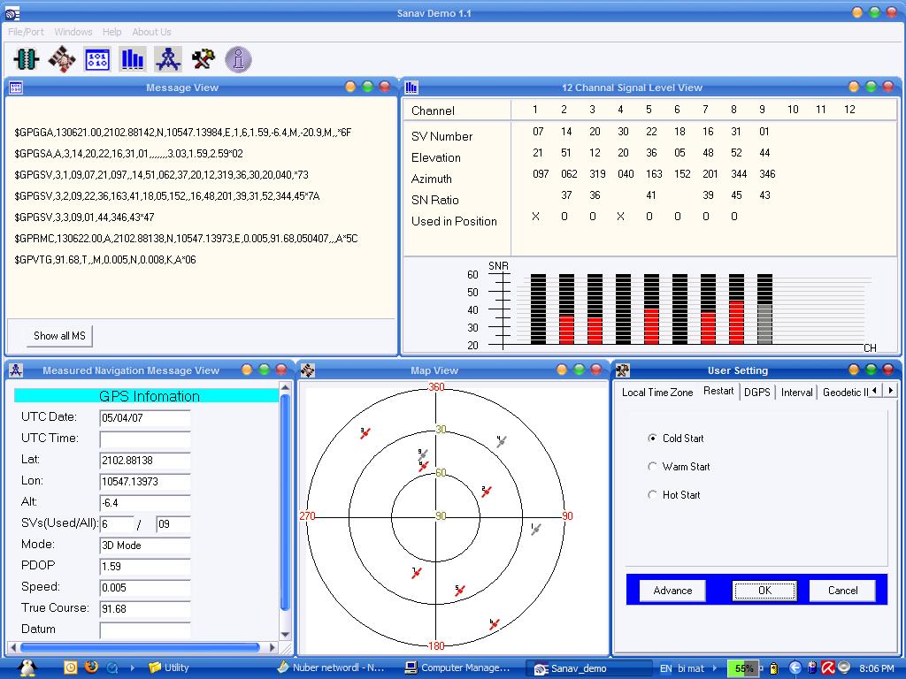Click down arrow on GPS info scrollbar

coord(285,634)
